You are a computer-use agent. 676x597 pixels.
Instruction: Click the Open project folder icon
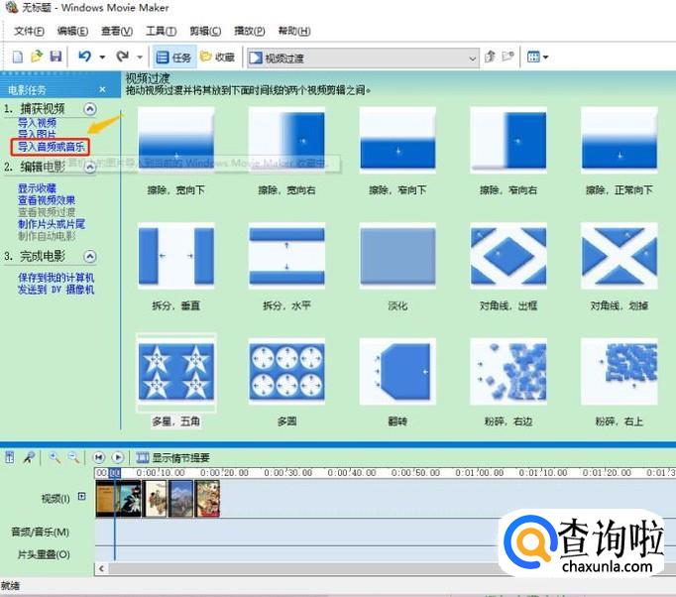37,58
